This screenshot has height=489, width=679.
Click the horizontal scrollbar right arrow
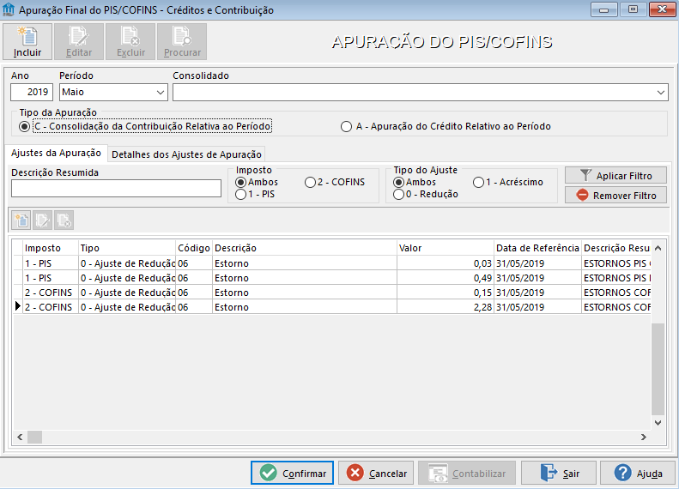pos(644,437)
